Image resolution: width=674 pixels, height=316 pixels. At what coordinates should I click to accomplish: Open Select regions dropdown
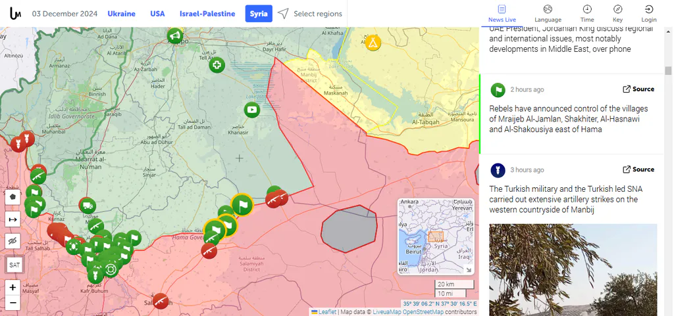coord(310,14)
